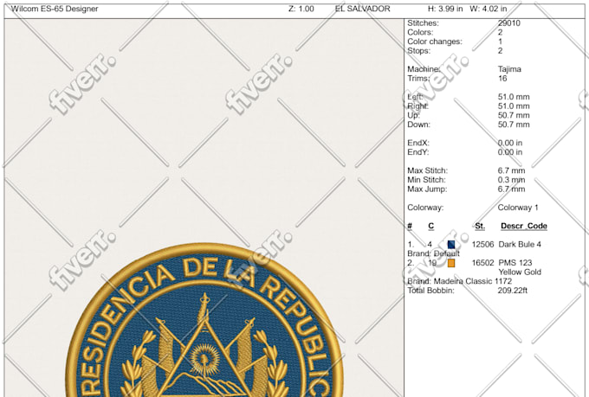Click the PMS 123 Yellow Gold swatch
589x397 pixels.
click(x=451, y=263)
